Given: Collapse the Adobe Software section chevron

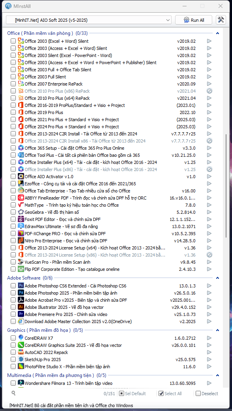Looking at the screenshot, I should click(217, 278).
